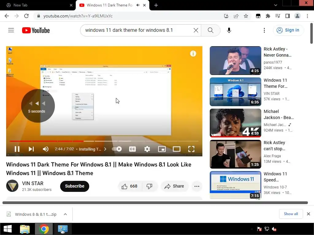
Task: Install app icon in address bar
Action: click(x=226, y=16)
